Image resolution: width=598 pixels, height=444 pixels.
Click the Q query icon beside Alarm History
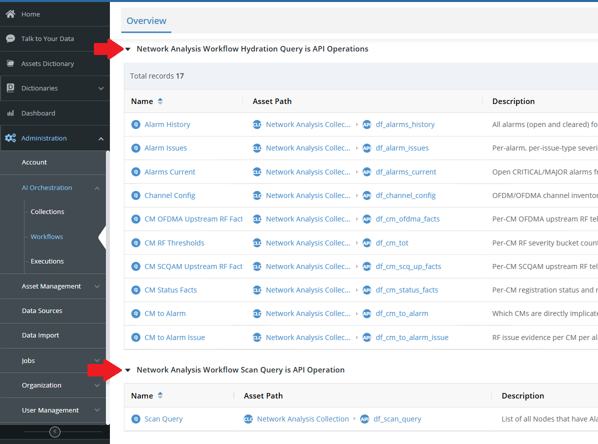(x=136, y=124)
